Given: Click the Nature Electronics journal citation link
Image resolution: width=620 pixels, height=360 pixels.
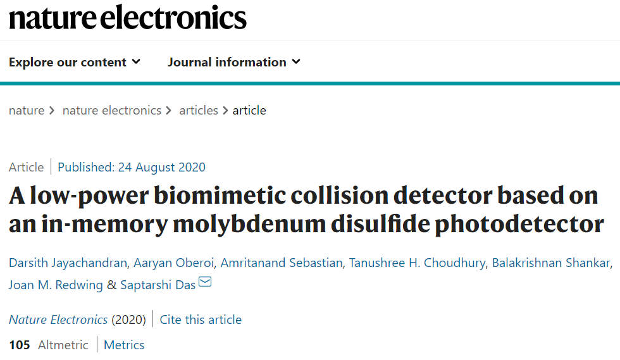Looking at the screenshot, I should click(x=58, y=320).
